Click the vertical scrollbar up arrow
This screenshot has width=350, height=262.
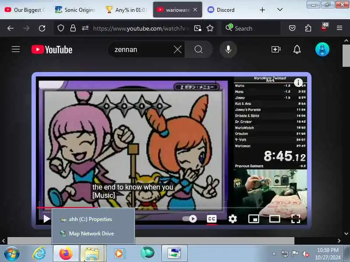346,41
